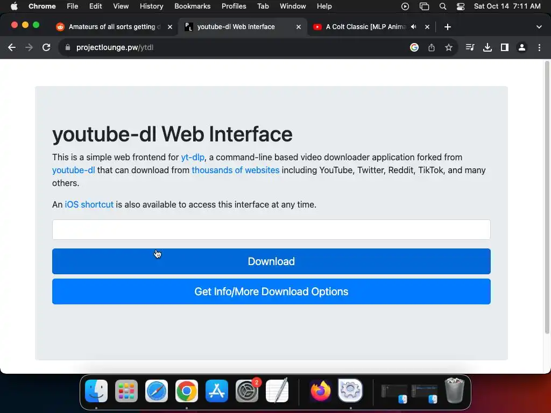Click the yt-dlp link
This screenshot has height=413, width=551.
(x=193, y=158)
